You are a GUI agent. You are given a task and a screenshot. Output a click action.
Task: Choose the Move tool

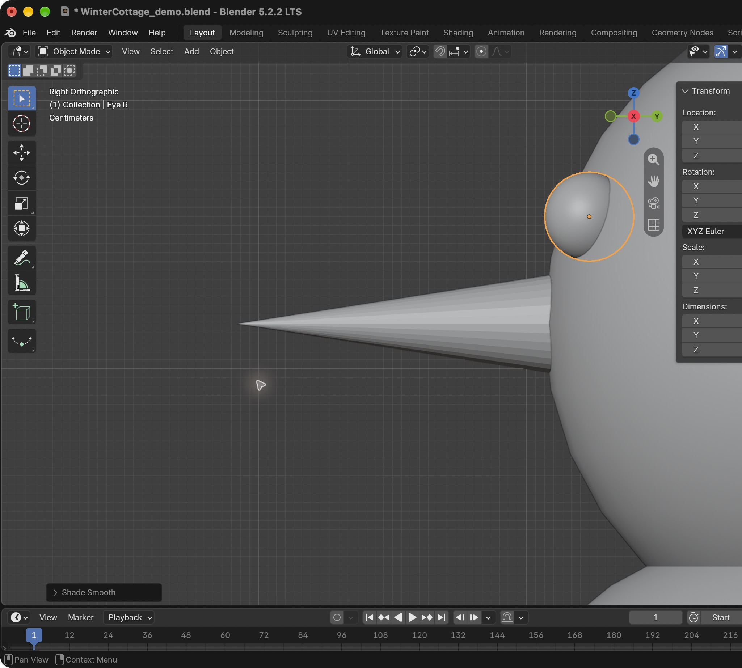click(x=22, y=153)
